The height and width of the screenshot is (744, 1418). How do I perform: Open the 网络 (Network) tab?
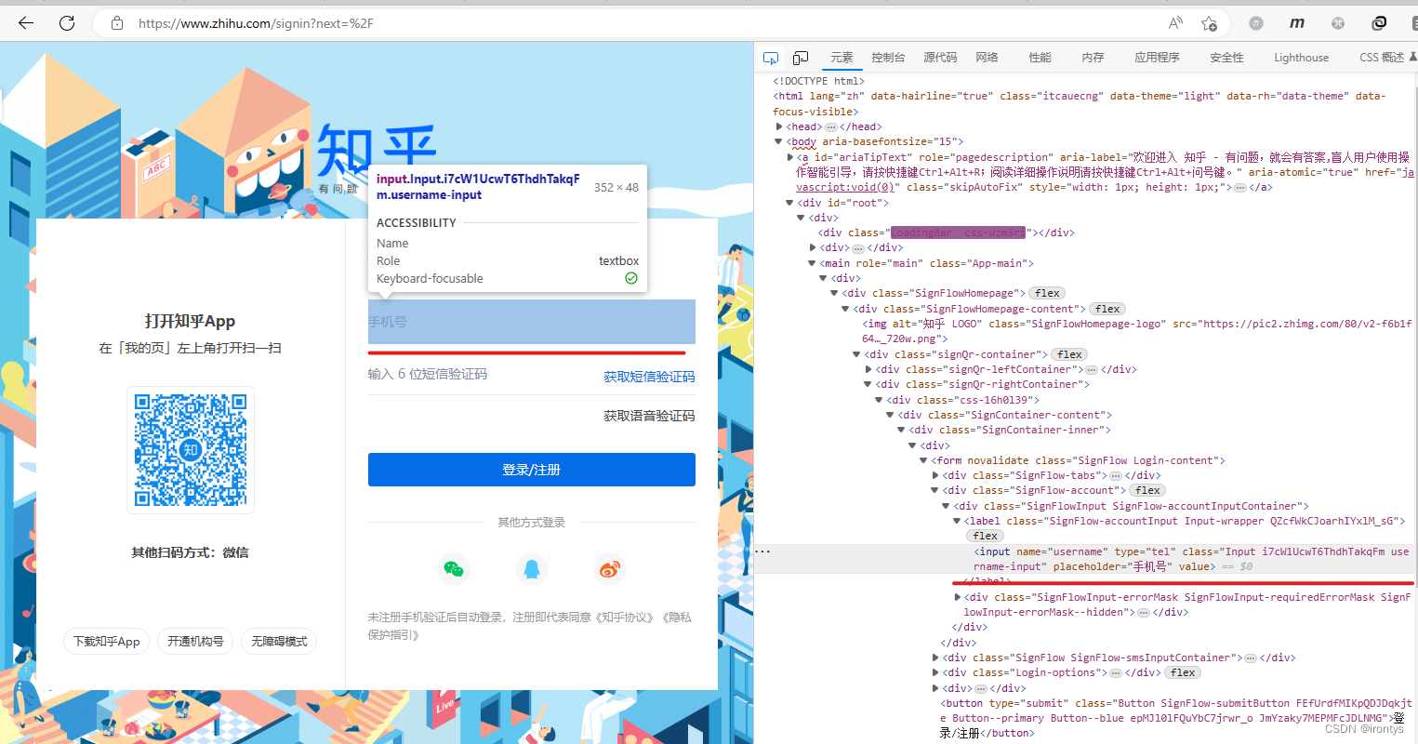coord(987,58)
